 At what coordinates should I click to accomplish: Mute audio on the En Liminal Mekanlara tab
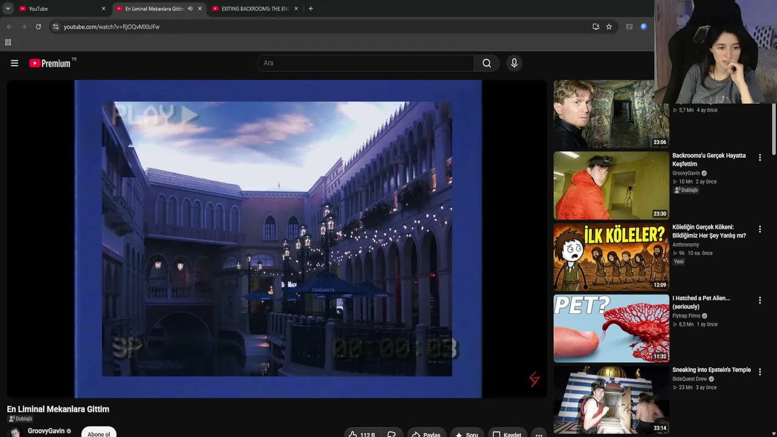pos(190,8)
